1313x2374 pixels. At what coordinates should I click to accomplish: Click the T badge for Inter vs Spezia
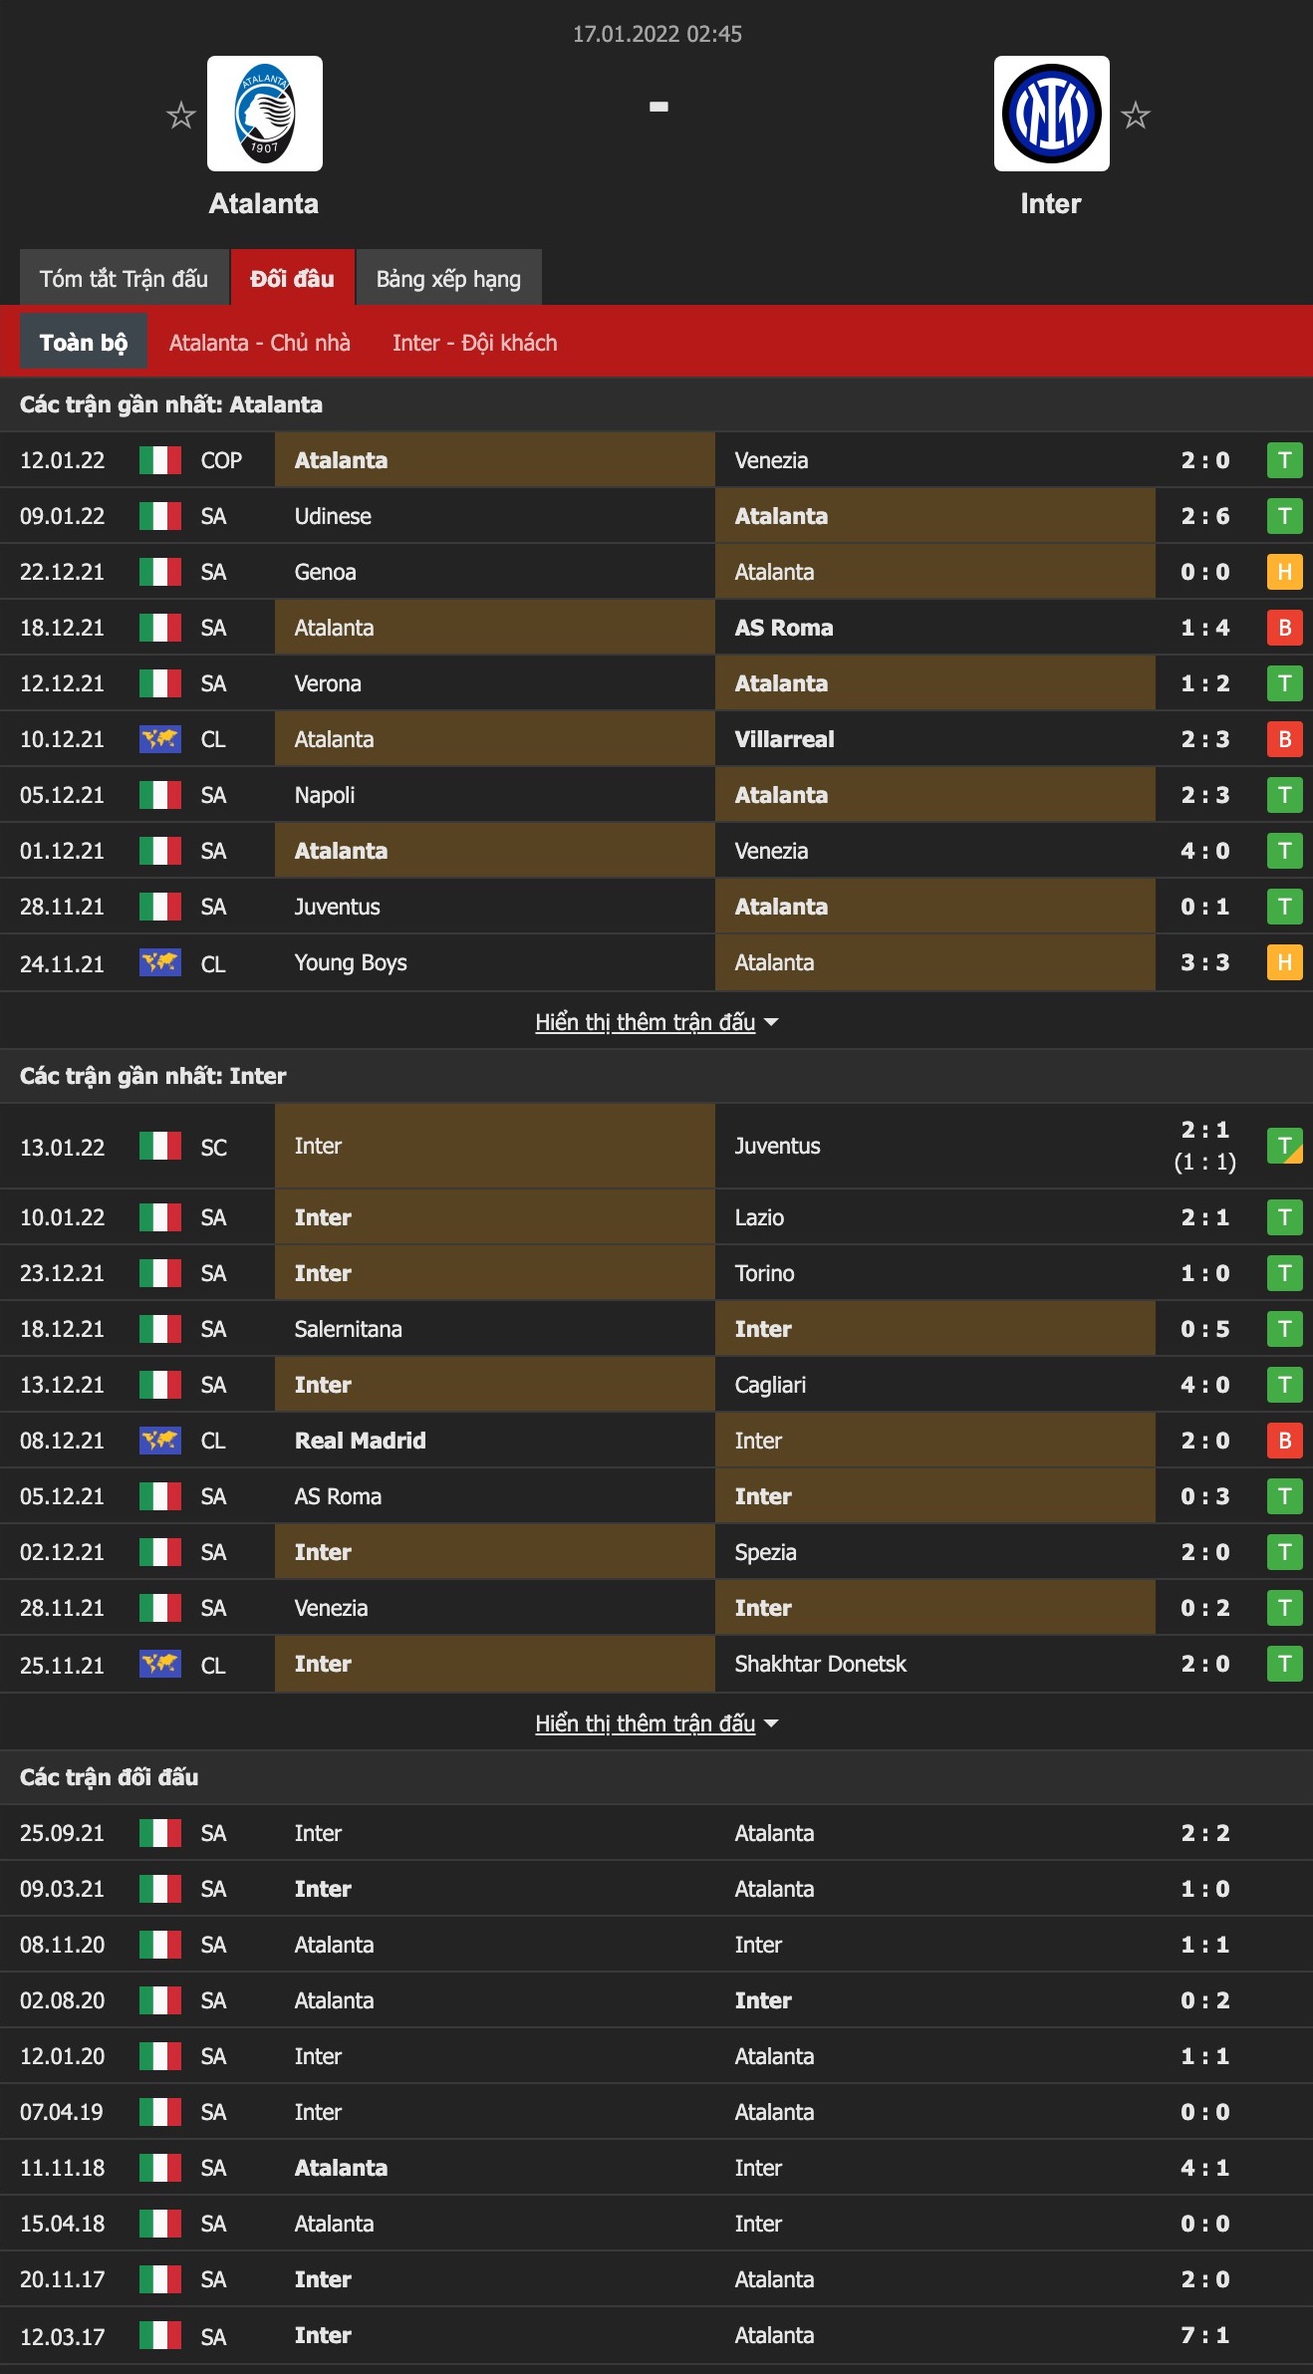[1285, 1552]
